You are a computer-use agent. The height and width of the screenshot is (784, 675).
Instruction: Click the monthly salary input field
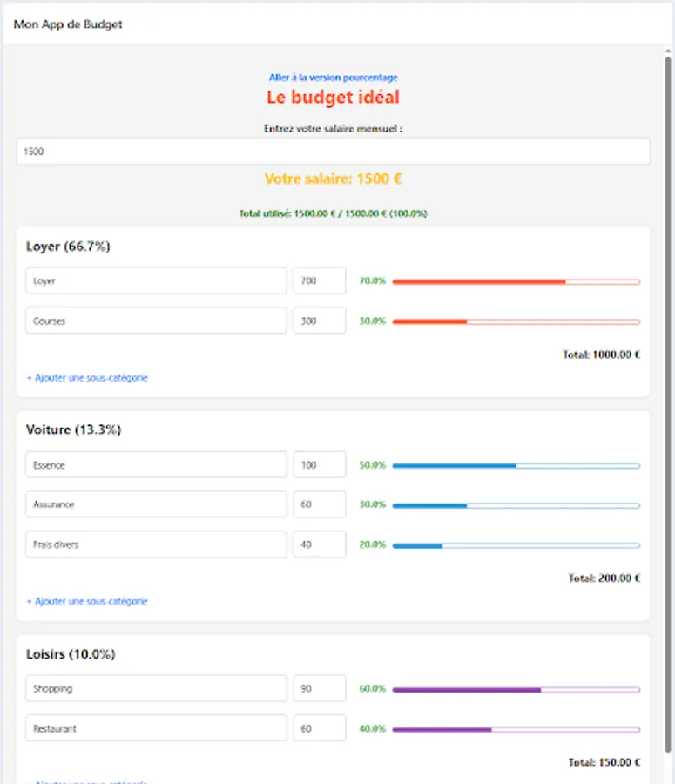pyautogui.click(x=334, y=152)
